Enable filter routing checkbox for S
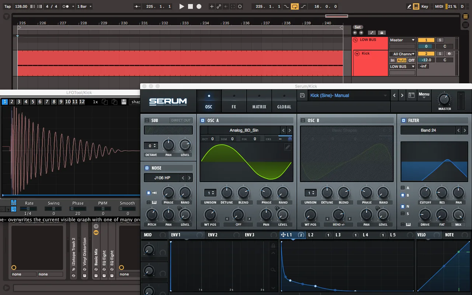This screenshot has width=472, height=295. [403, 214]
